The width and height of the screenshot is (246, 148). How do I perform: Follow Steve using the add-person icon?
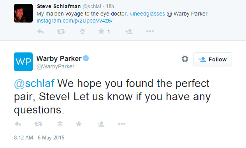click(x=129, y=31)
